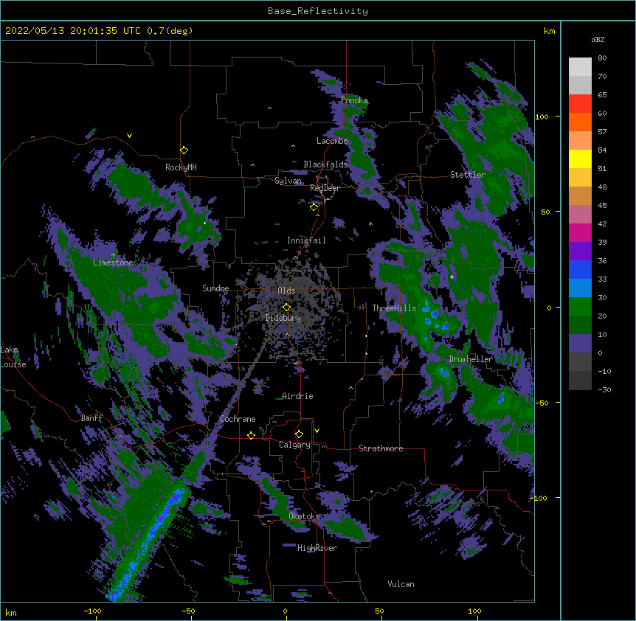Click the dBZ legend heading

598,39
